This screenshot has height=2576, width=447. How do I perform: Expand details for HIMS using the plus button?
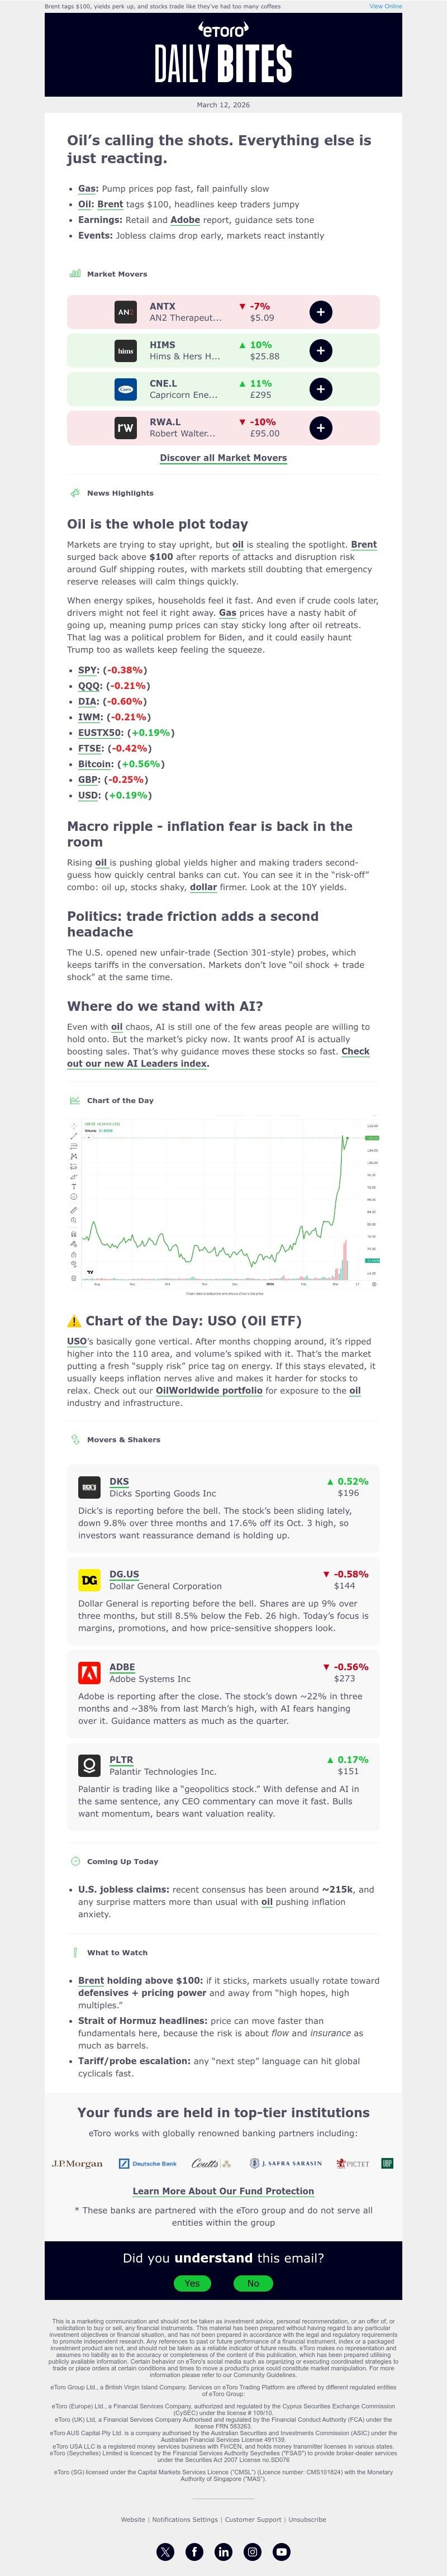pyautogui.click(x=321, y=351)
